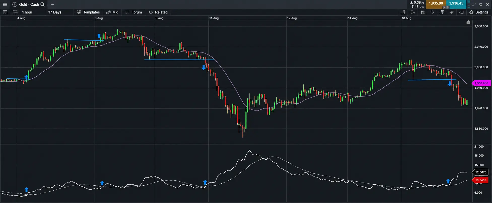This screenshot has height=203, width=492.
Task: Click the small arrow toggle between sell and buy prices
Action: click(x=446, y=7)
